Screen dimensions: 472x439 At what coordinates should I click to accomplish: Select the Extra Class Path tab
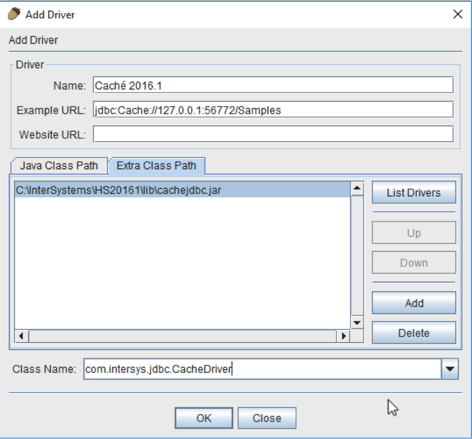[156, 166]
